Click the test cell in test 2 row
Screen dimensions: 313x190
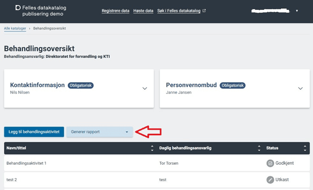(162, 180)
